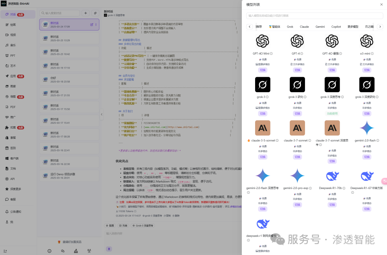Image resolution: width=387 pixels, height=255 pixels.
Task: Switch to the 智能体 tab
Action: pos(275,27)
